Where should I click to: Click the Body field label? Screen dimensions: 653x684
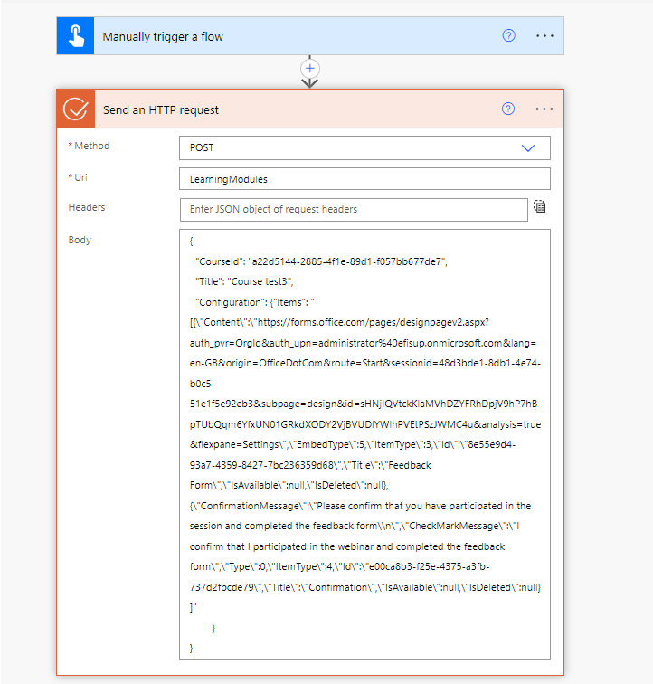pos(80,240)
